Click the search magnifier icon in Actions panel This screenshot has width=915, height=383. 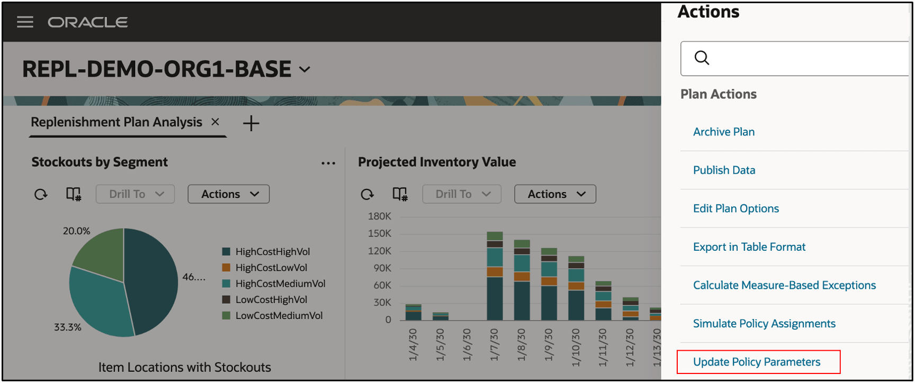pos(702,58)
